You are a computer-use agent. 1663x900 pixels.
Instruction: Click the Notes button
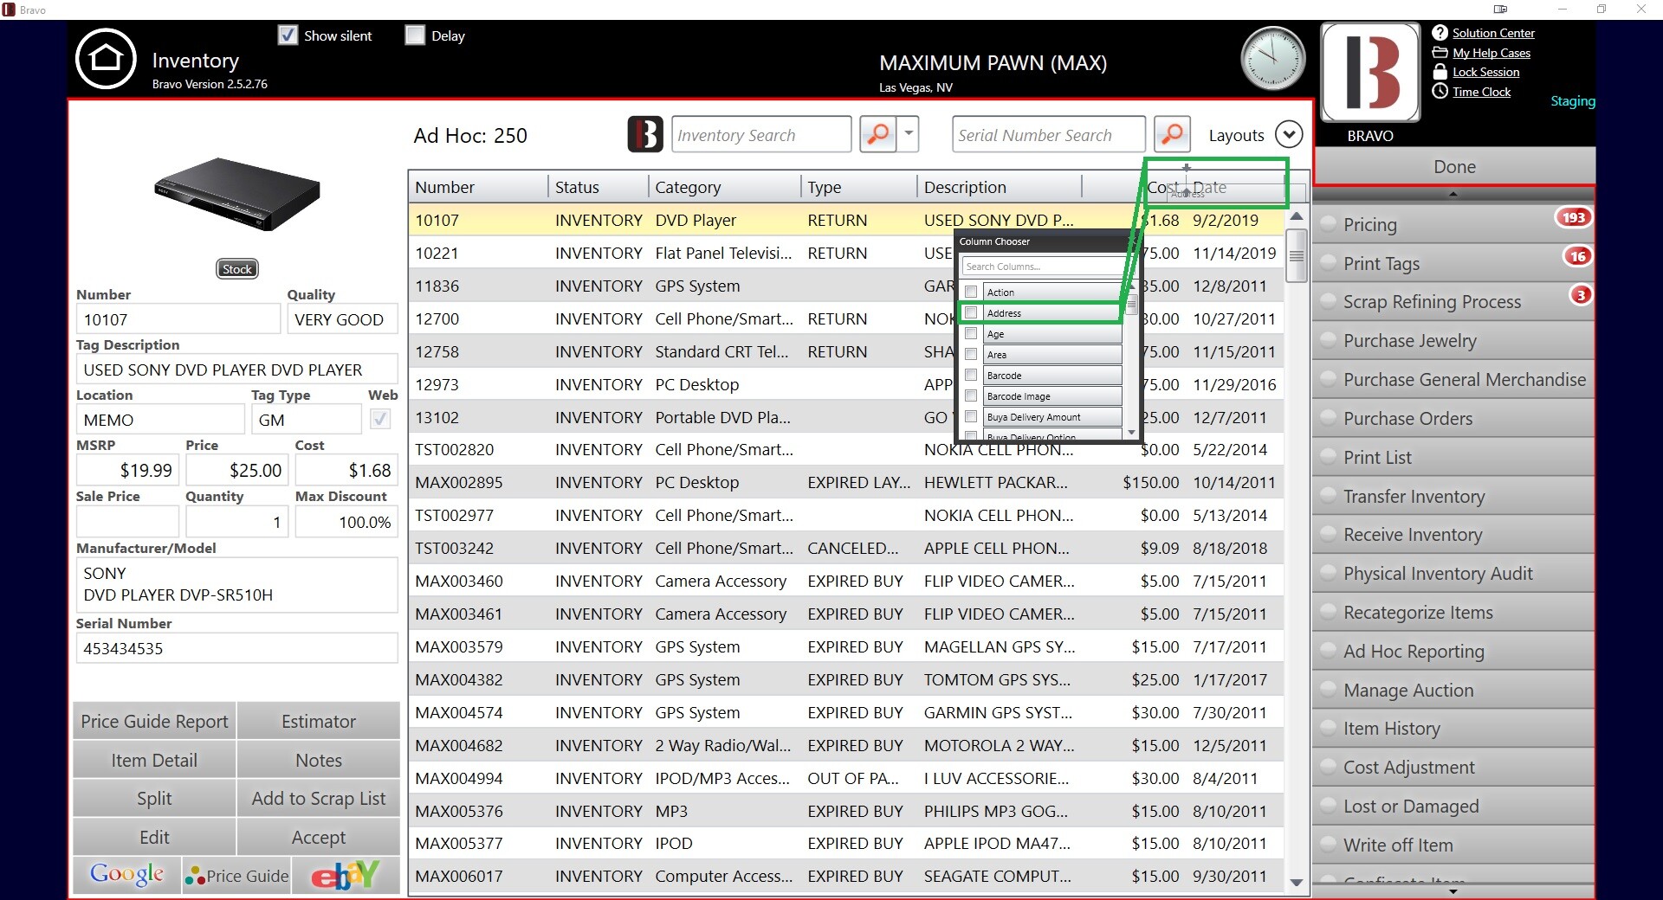click(x=319, y=760)
